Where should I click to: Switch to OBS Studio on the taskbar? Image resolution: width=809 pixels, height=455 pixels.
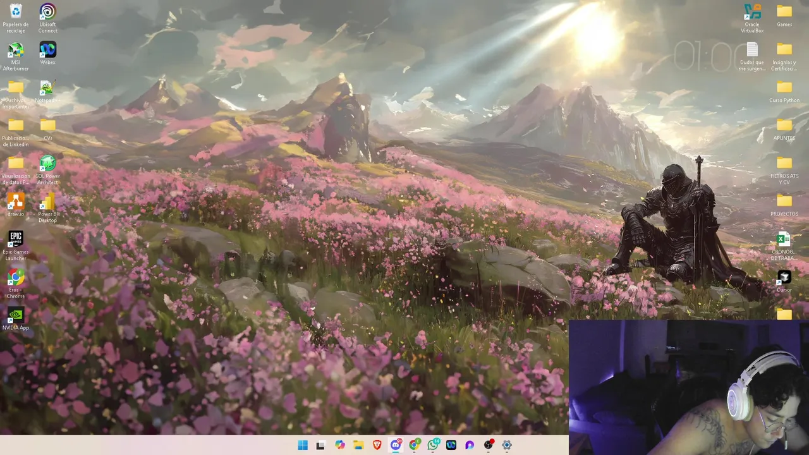click(x=489, y=445)
